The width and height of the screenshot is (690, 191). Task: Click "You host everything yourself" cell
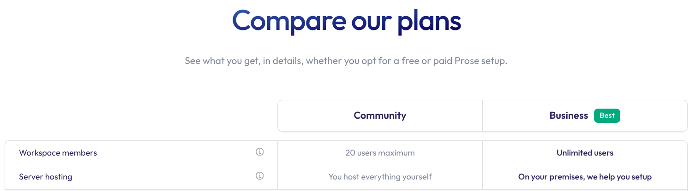[x=380, y=177]
